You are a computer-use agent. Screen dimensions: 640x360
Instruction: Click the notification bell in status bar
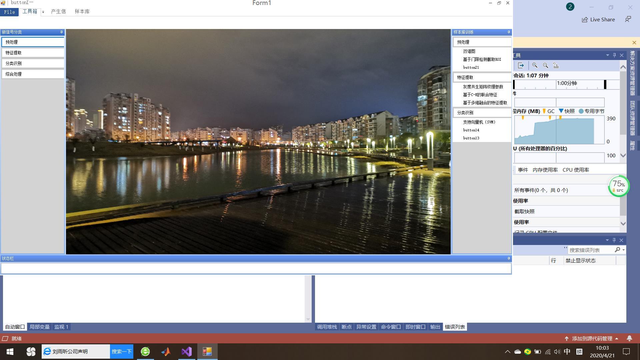click(x=629, y=339)
